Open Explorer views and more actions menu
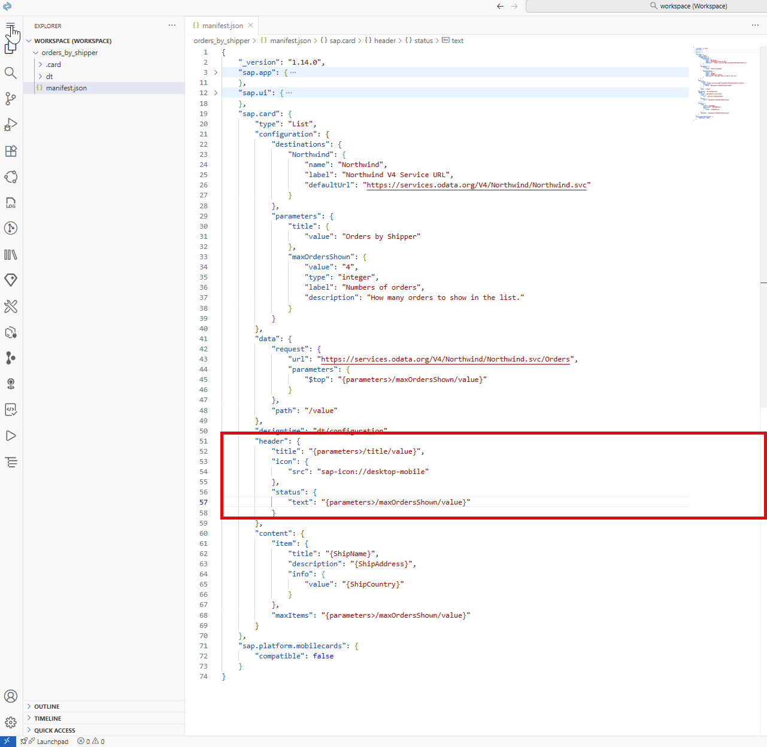Viewport: 767px width, 747px height. point(172,26)
